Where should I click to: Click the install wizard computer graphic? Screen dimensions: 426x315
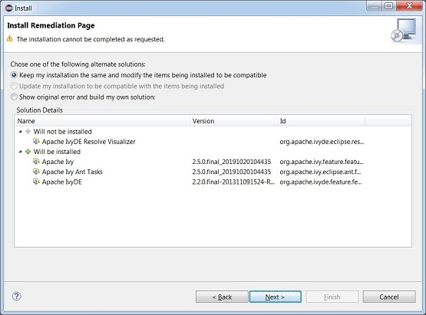[404, 31]
